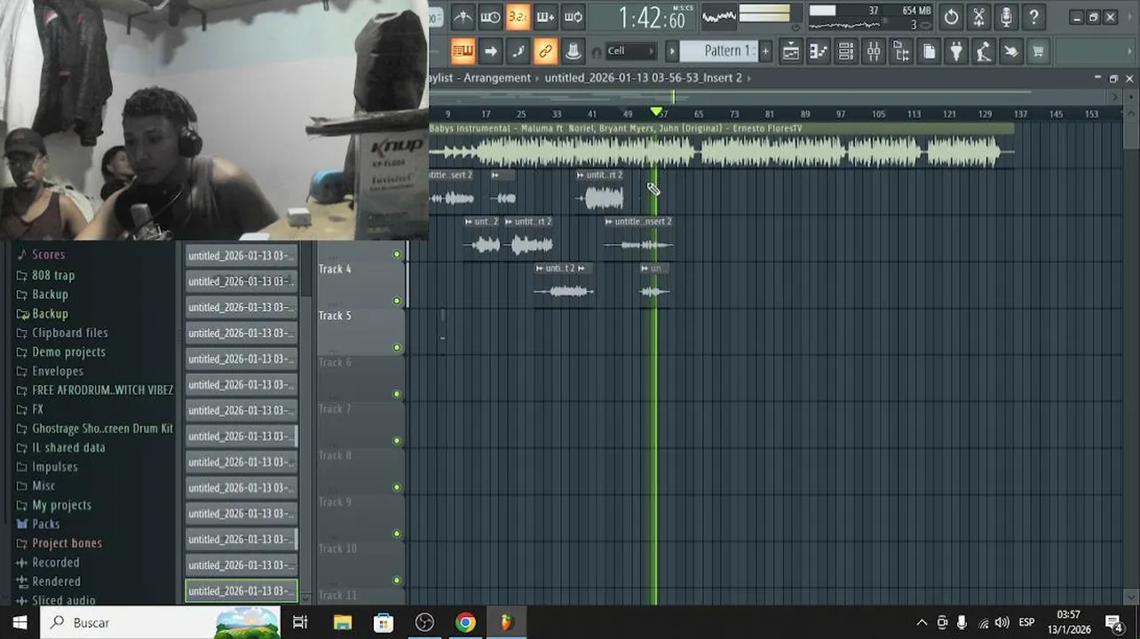Mute Track 5 with its green dot
The image size is (1140, 639).
[397, 347]
